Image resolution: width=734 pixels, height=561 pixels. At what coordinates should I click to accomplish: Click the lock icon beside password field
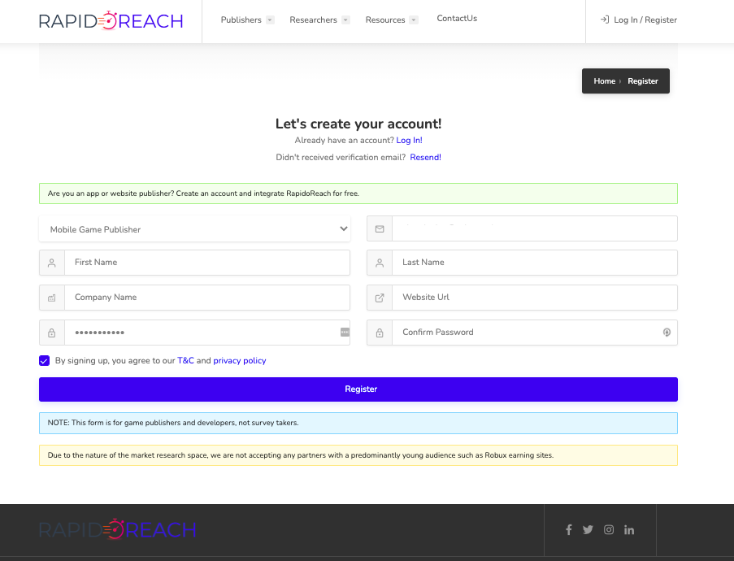(52, 333)
